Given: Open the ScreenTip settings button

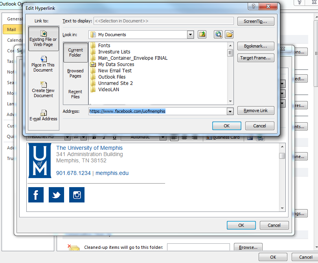Looking at the screenshot, I should [256, 21].
